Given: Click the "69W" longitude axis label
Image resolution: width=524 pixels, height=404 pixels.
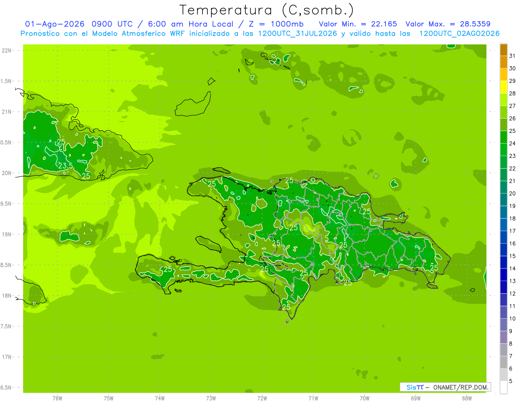Looking at the screenshot, I should 416,398.
